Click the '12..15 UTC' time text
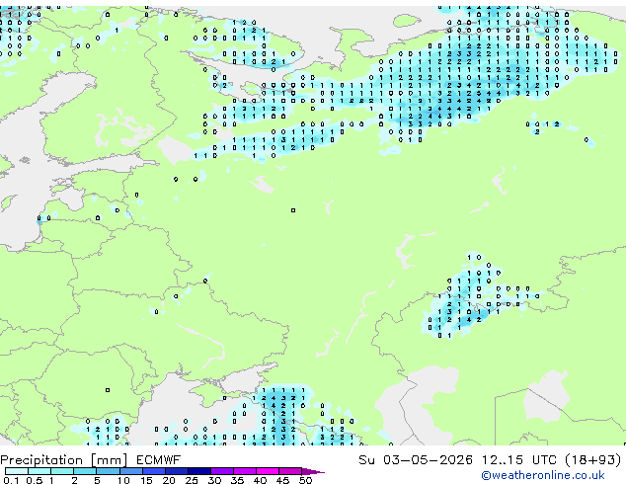The height and width of the screenshot is (484, 626). point(519,460)
